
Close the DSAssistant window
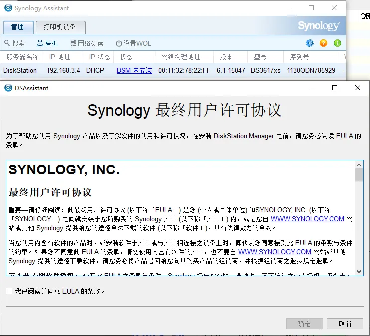click(x=357, y=88)
